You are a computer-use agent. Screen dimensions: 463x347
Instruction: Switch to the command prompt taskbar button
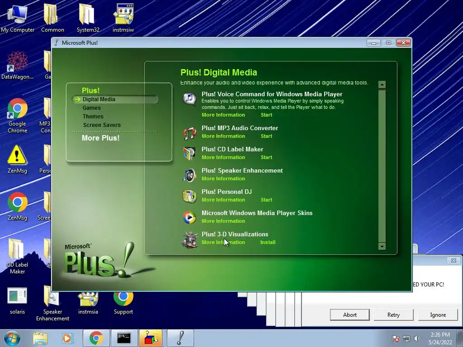coord(124,338)
